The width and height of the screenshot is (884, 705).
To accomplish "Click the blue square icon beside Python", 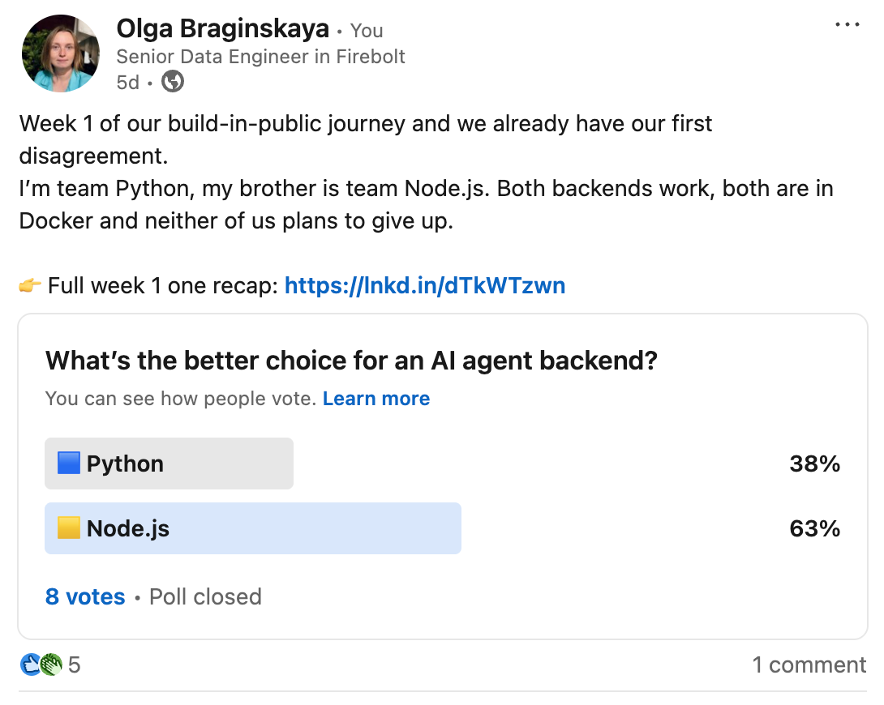I will 69,464.
